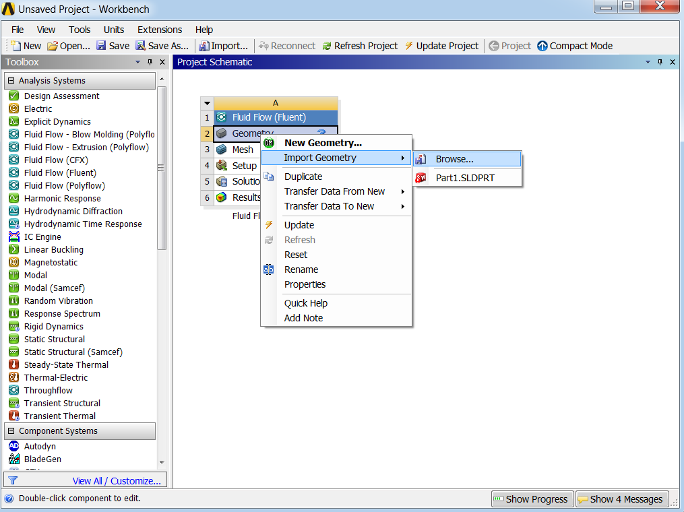Click the Mesh cell icon in system A
Viewport: 684px width, 512px height.
pos(222,150)
